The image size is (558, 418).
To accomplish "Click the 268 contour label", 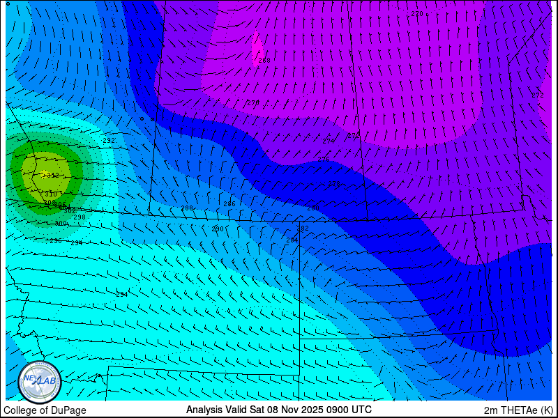I will (x=264, y=61).
